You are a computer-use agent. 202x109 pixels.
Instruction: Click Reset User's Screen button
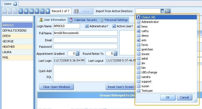[x=121, y=87]
